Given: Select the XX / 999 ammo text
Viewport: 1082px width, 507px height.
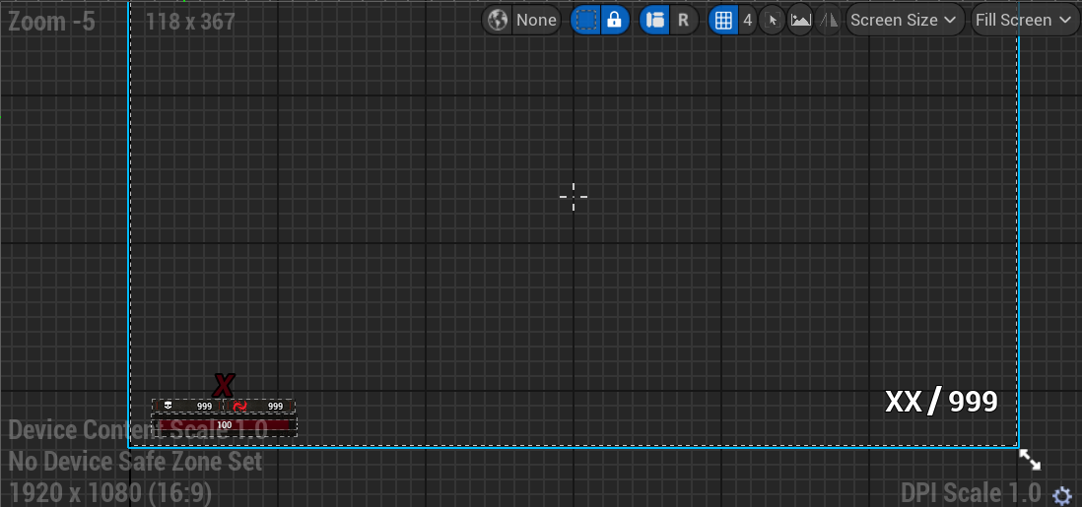Looking at the screenshot, I should [x=941, y=402].
